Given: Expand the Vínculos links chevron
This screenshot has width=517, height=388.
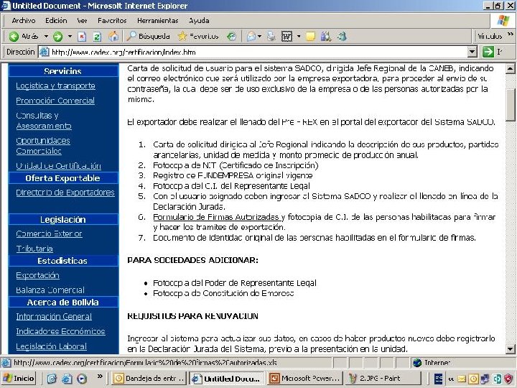Looking at the screenshot, I should tap(511, 34).
